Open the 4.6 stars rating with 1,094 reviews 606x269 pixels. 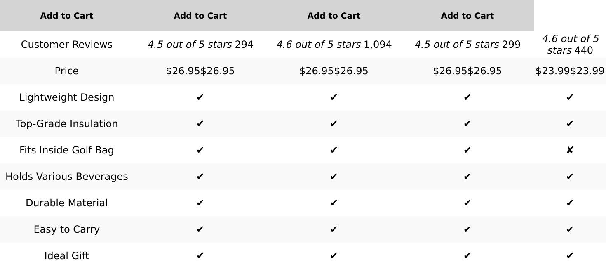pyautogui.click(x=334, y=45)
